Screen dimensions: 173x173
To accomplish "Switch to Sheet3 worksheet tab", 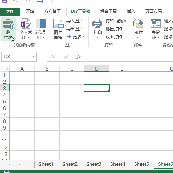I will tap(94, 164).
